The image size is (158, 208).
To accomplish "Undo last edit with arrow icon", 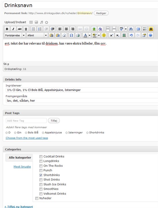I will [131, 35].
